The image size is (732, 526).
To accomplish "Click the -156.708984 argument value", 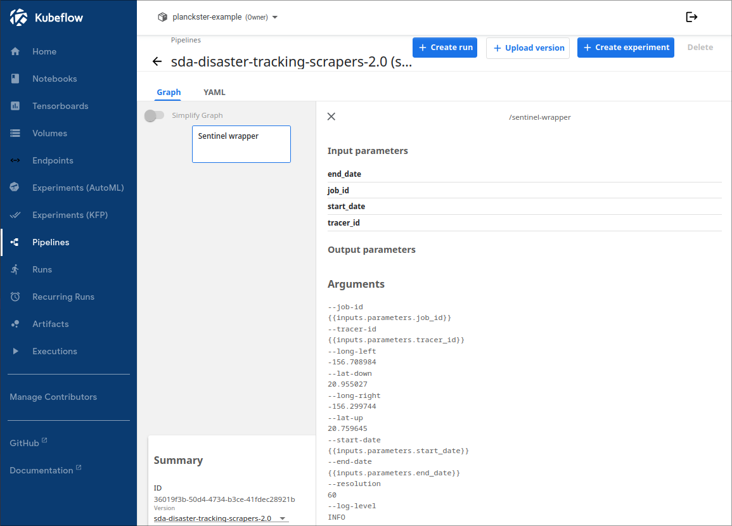I will (x=352, y=362).
